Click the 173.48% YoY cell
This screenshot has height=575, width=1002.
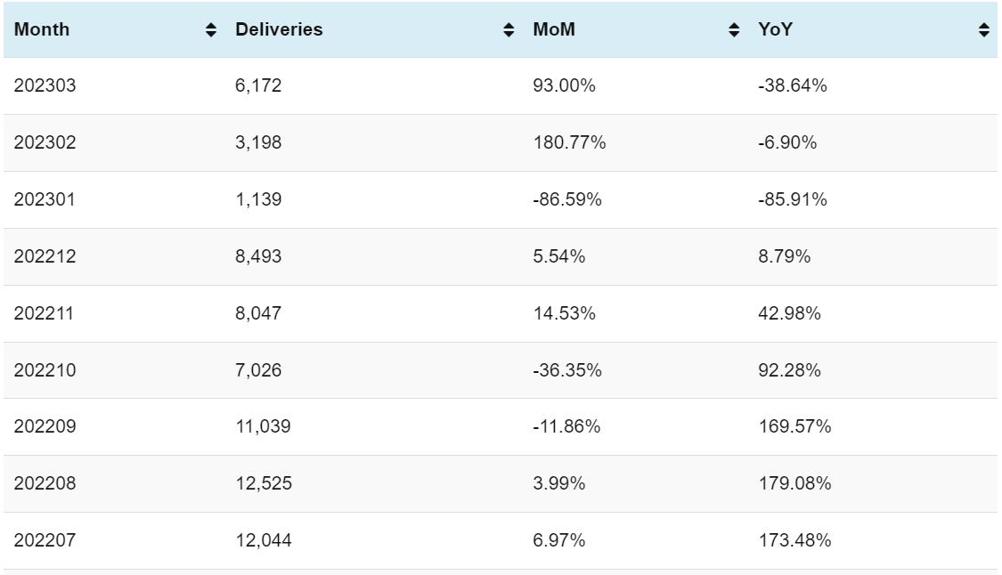pyautogui.click(x=794, y=540)
